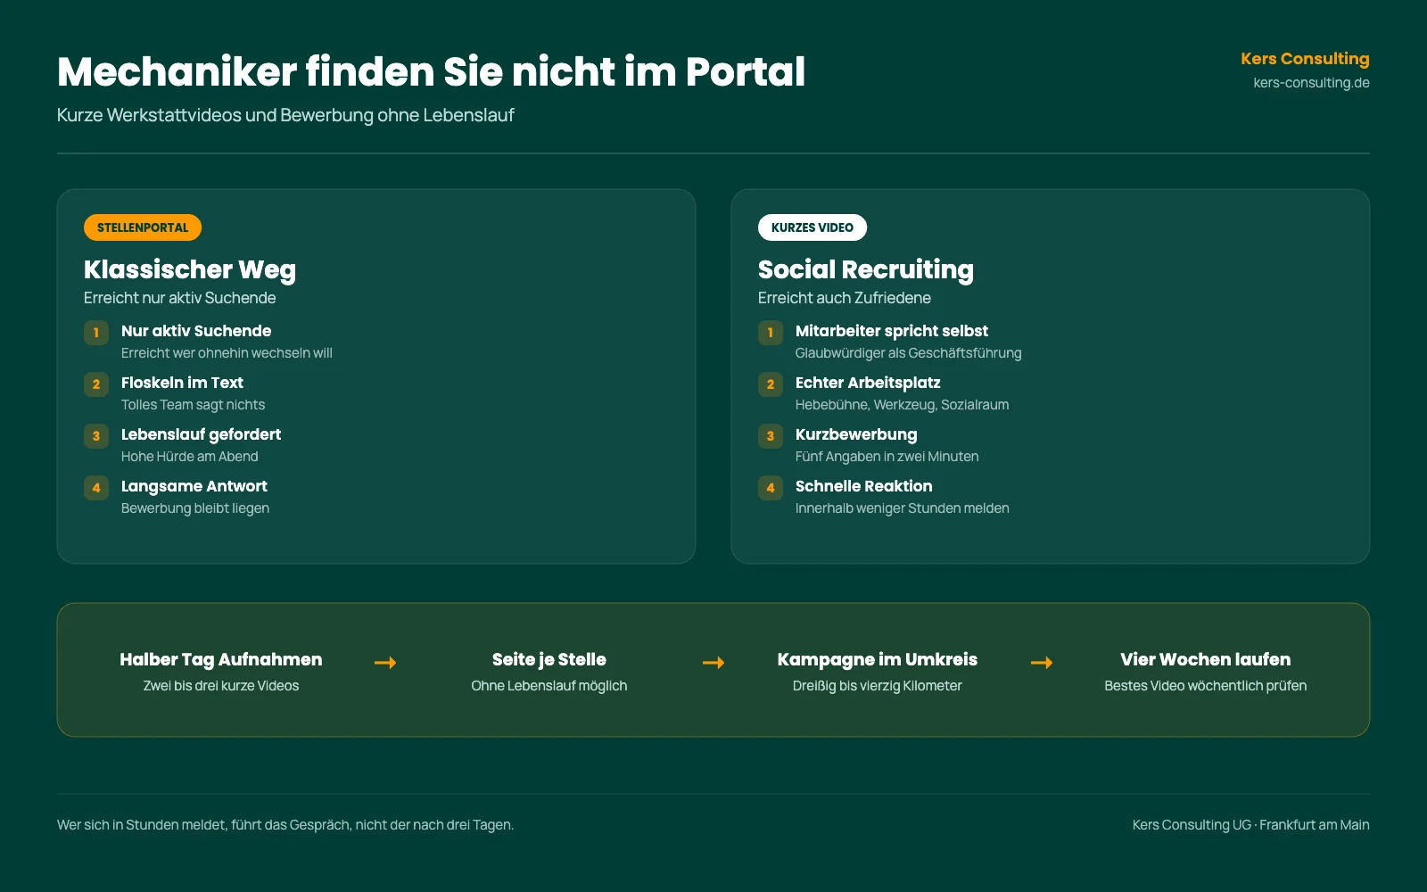The height and width of the screenshot is (892, 1427).
Task: Click 'Mitarbeiter spricht selbst' item title
Action: click(x=892, y=331)
